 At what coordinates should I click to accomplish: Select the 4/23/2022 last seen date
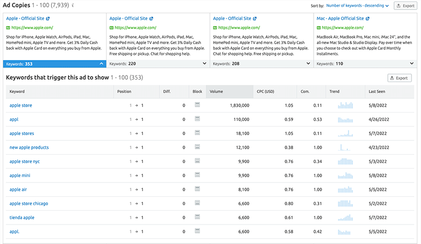(379, 147)
